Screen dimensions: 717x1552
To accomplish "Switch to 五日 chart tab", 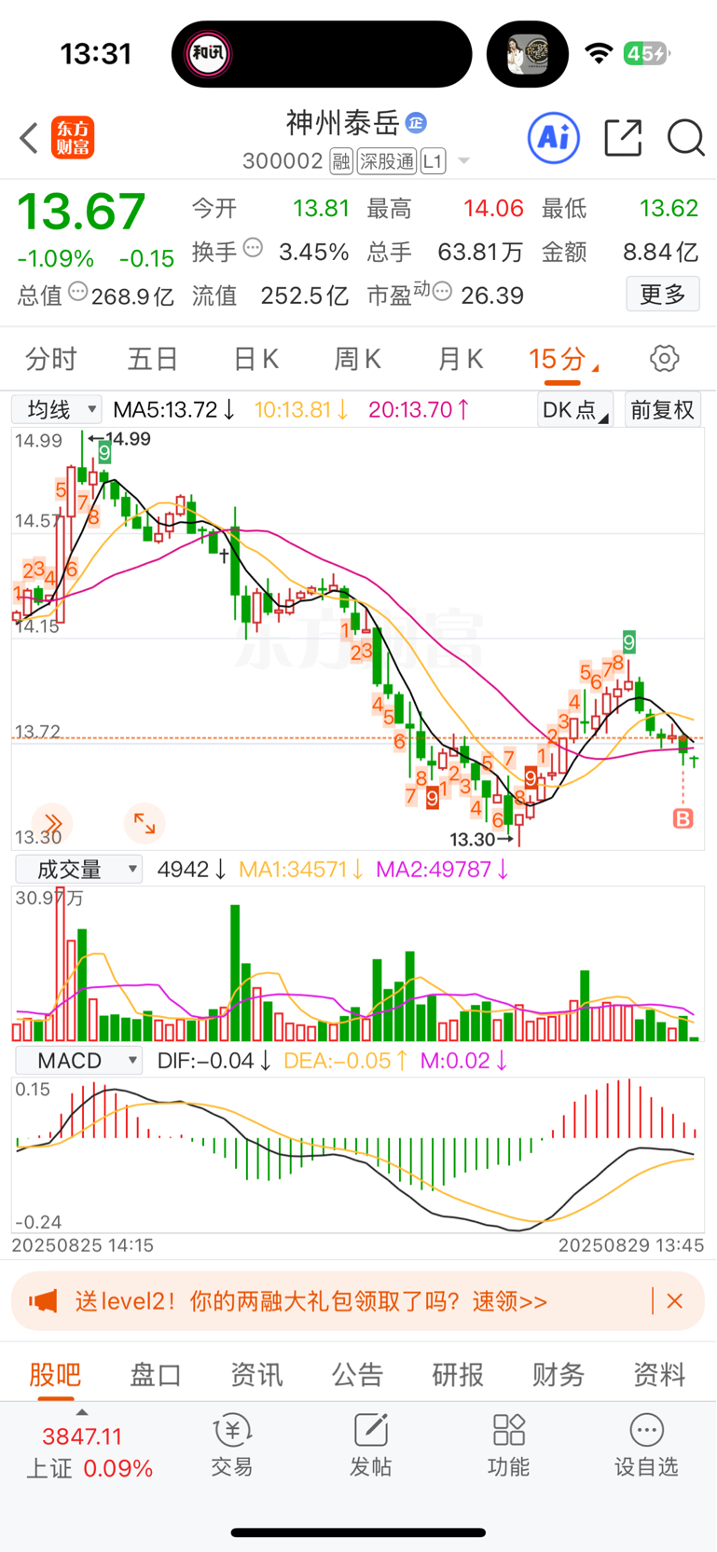I will point(153,359).
